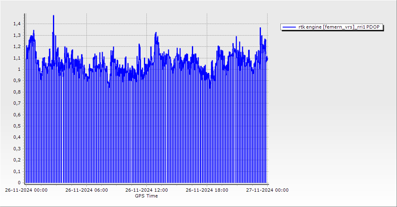Viewport: 397px width, 207px height.
Task: Click the 27-11-2024 00:00 time label
Action: click(x=267, y=190)
